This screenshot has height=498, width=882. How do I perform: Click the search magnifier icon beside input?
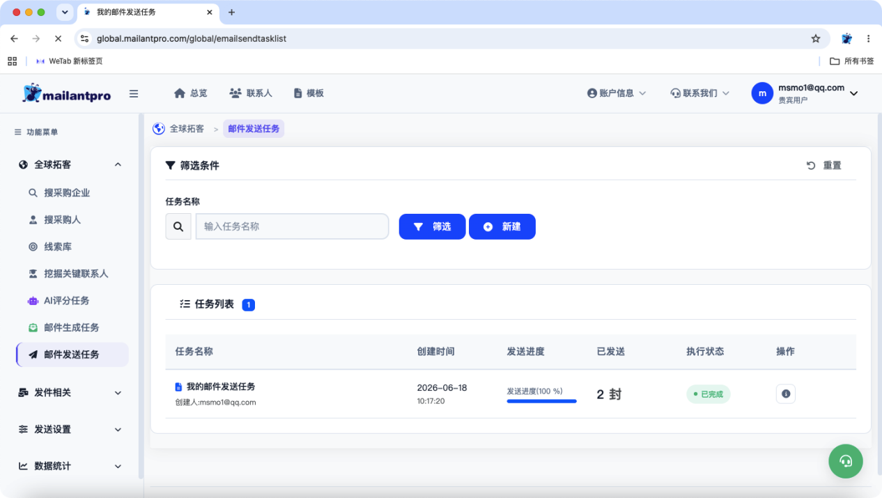(178, 226)
